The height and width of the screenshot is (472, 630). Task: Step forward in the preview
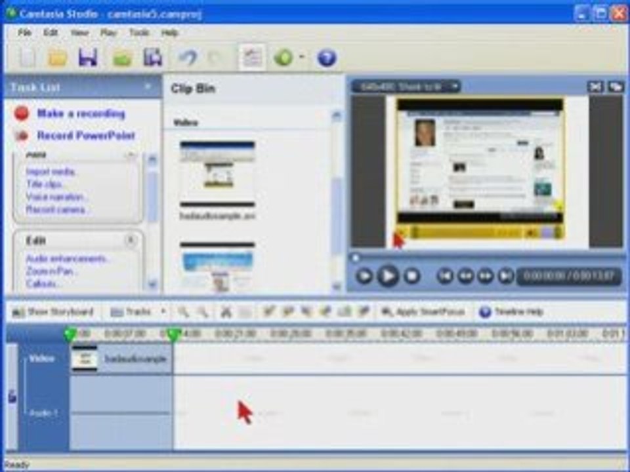pyautogui.click(x=486, y=276)
